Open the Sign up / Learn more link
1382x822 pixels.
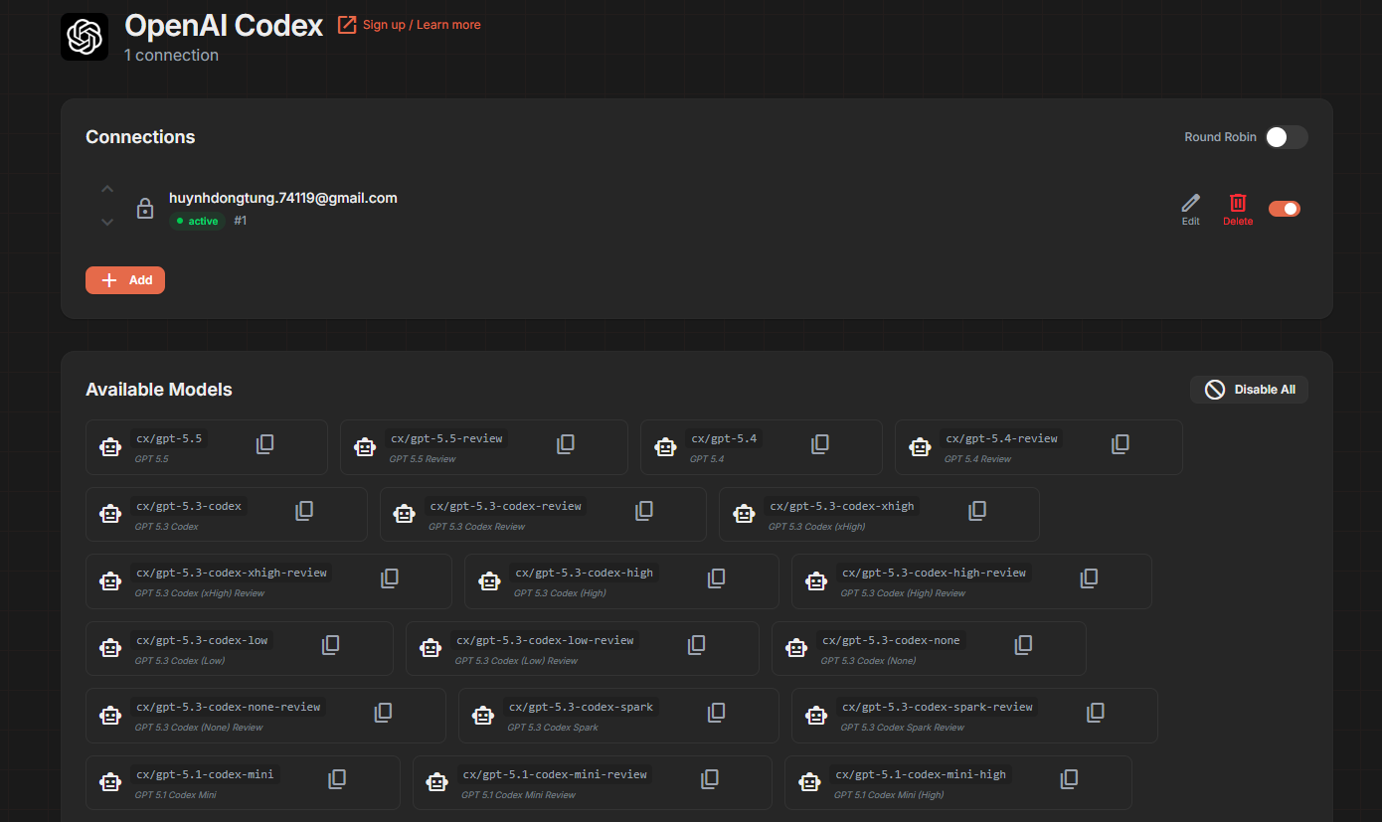[x=410, y=25]
